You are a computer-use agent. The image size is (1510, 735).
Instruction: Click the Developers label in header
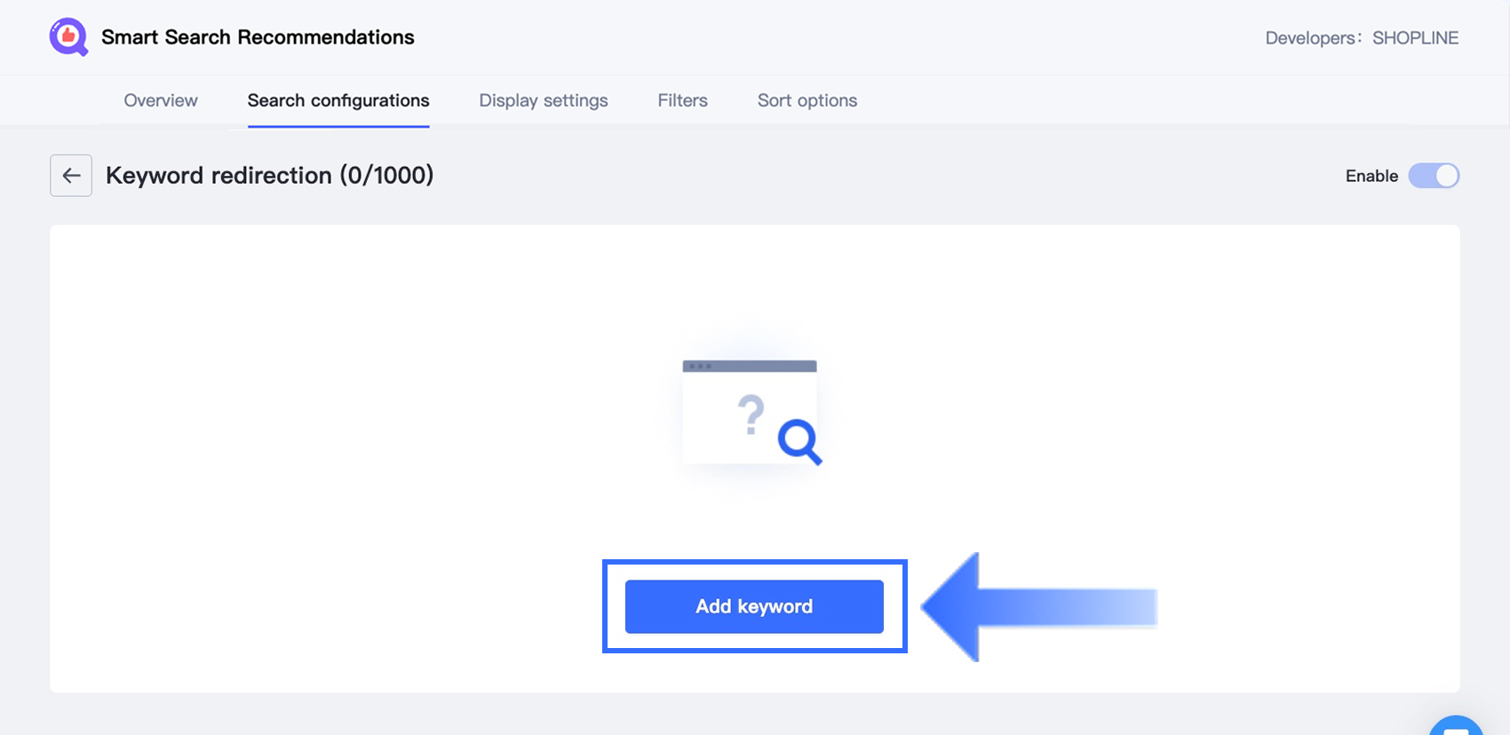click(x=1311, y=38)
